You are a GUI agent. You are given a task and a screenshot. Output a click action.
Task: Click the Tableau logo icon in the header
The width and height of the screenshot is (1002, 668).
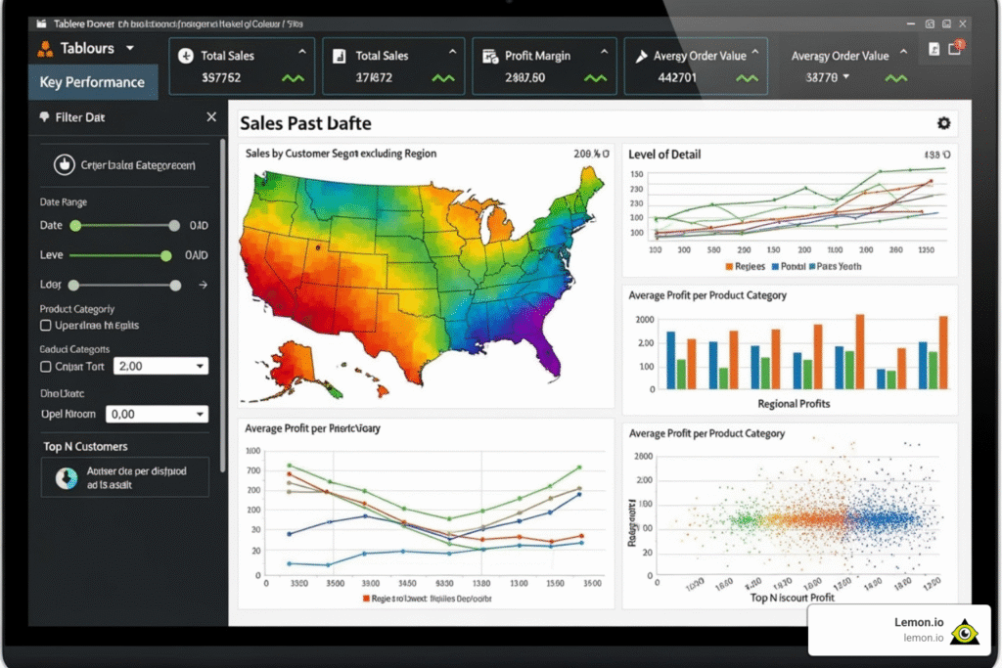tap(43, 48)
